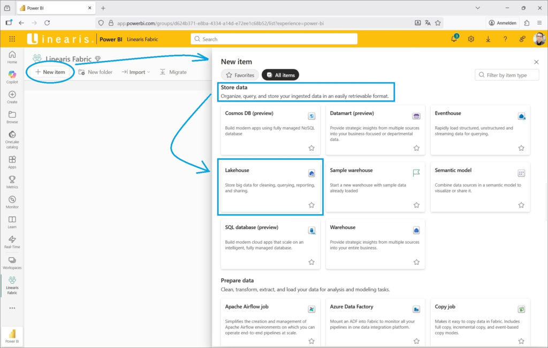Toggle the star on Warehouse card
The height and width of the screenshot is (348, 548).
click(416, 262)
